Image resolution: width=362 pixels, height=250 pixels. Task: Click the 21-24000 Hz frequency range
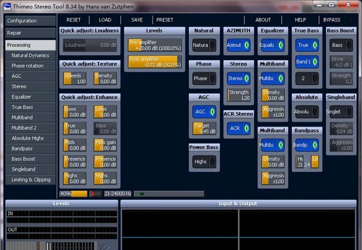tap(118, 194)
